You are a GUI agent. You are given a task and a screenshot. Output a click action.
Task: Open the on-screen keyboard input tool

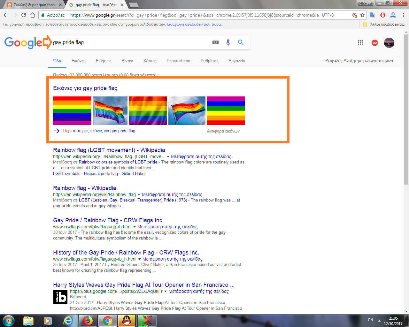click(215, 42)
